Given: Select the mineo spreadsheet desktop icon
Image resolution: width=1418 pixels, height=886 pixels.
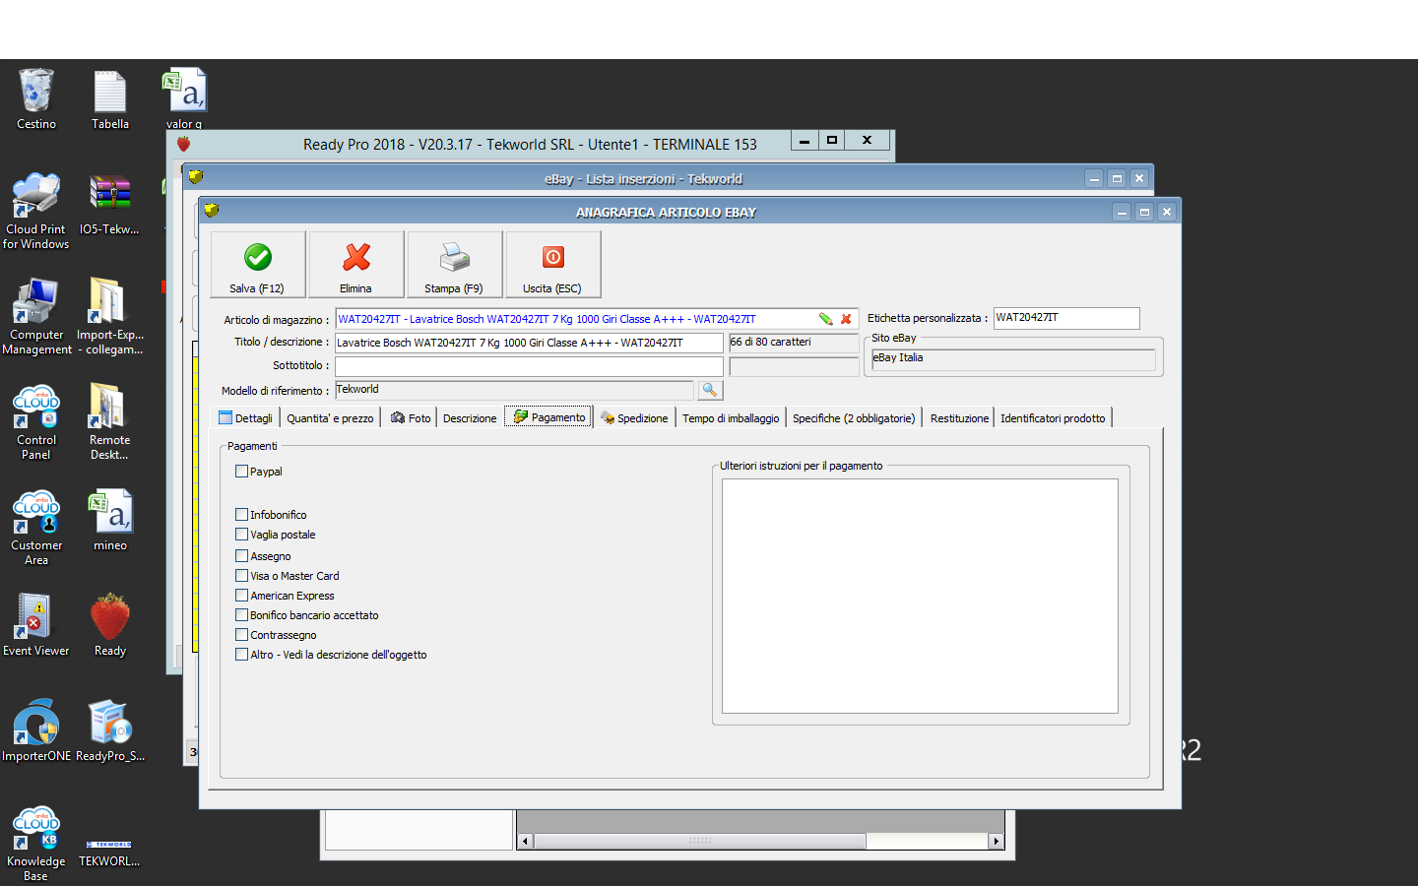Looking at the screenshot, I should coord(110,521).
